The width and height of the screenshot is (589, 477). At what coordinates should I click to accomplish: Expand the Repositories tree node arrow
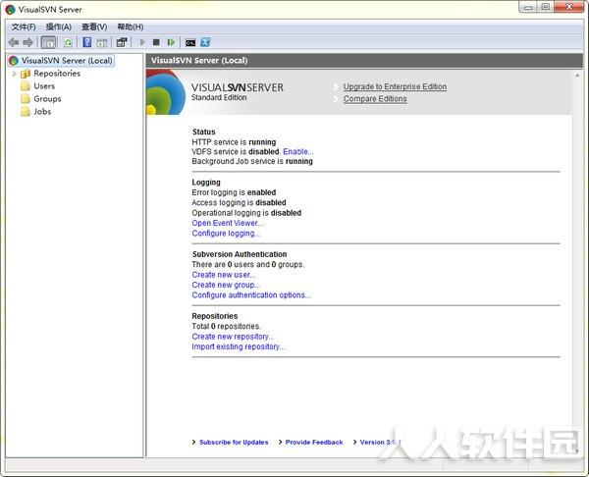point(15,74)
